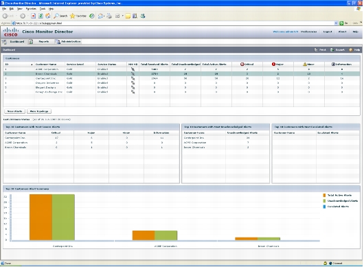Click the Centerpoint Inc. orange chart bar
Screen dimensions: 364x267
point(41,218)
